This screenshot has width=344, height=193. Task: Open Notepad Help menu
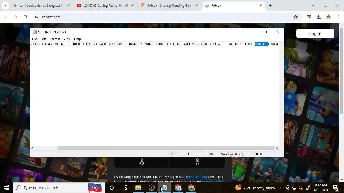77,39
